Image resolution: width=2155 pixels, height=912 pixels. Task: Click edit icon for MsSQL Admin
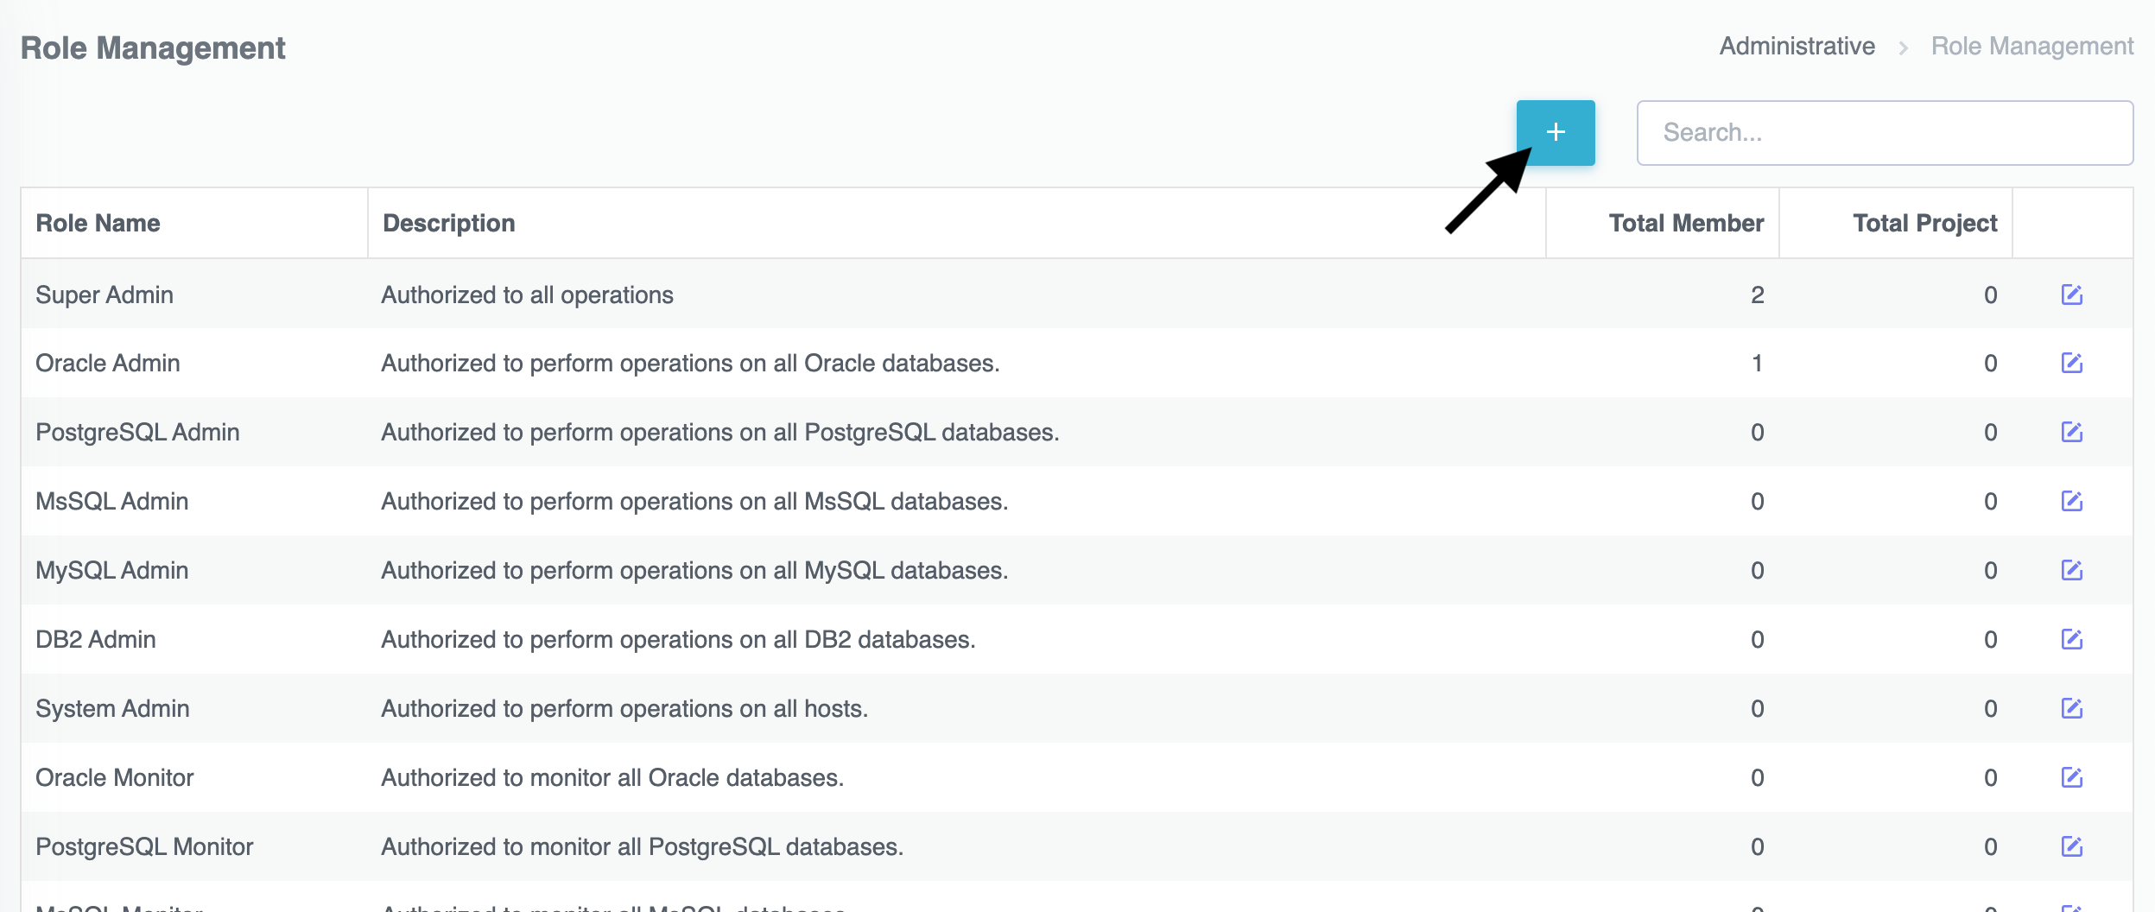2071,501
